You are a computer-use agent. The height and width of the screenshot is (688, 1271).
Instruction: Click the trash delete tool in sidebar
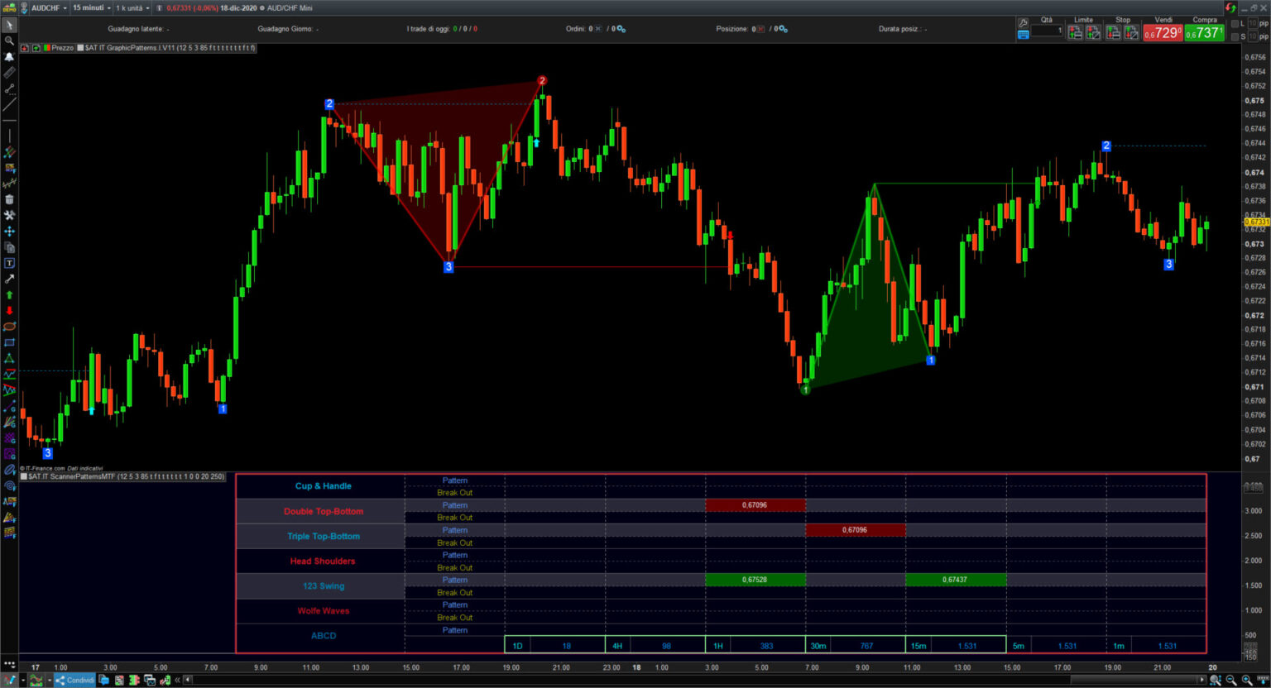click(9, 199)
